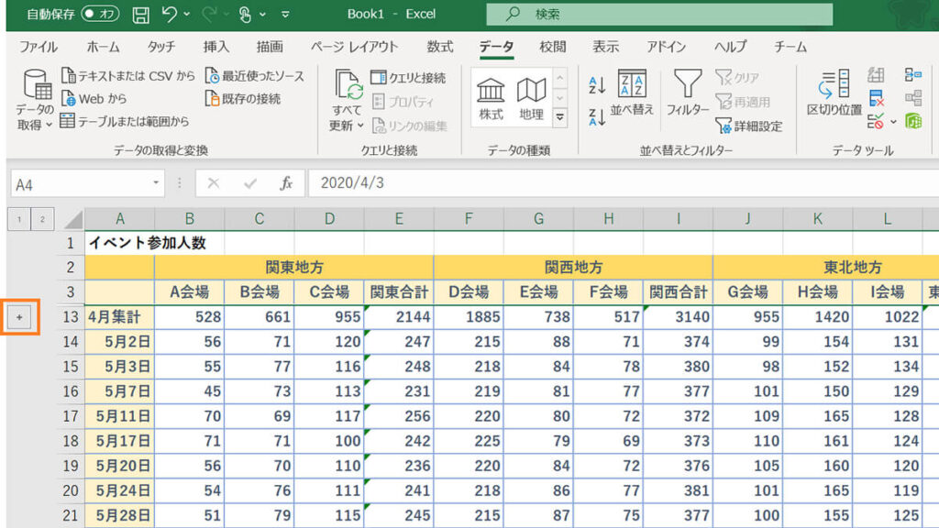The width and height of the screenshot is (939, 528).
Task: Click outline level 1 button
Action: 19,219
